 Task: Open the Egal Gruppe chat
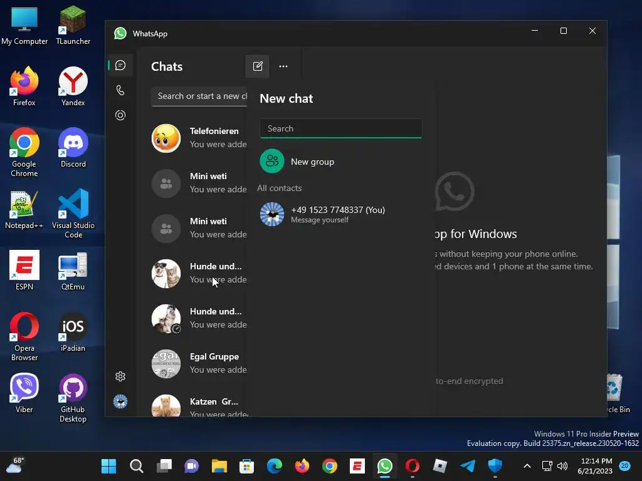pyautogui.click(x=197, y=363)
